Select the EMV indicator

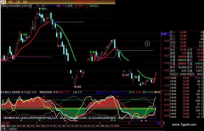coord(64,126)
